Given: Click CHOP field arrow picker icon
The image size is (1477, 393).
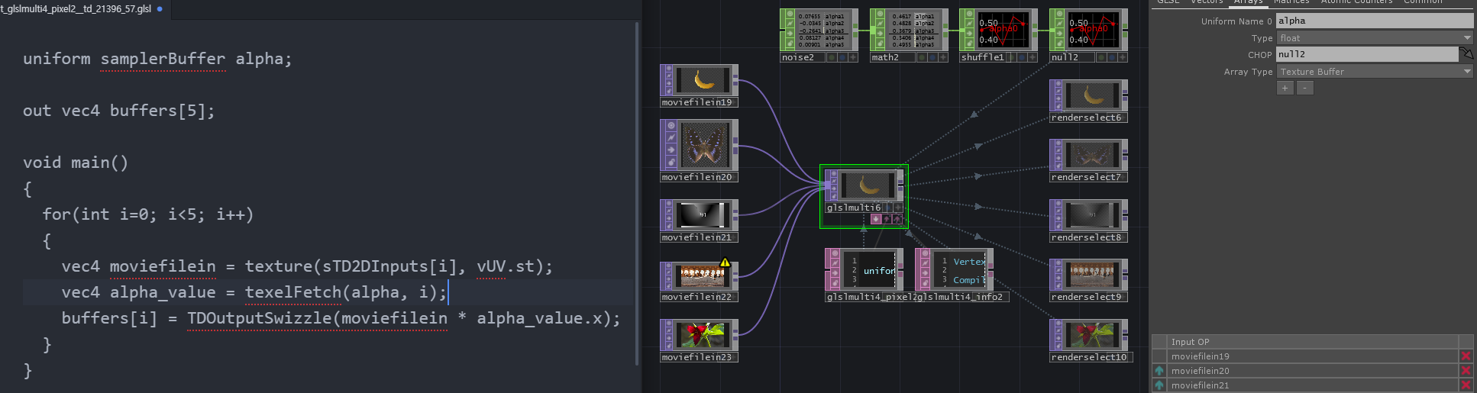Looking at the screenshot, I should click(x=1466, y=53).
